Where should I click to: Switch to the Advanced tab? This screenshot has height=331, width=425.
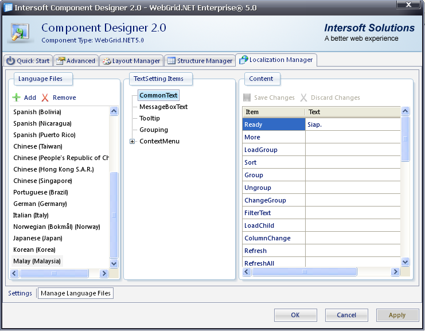pyautogui.click(x=76, y=61)
